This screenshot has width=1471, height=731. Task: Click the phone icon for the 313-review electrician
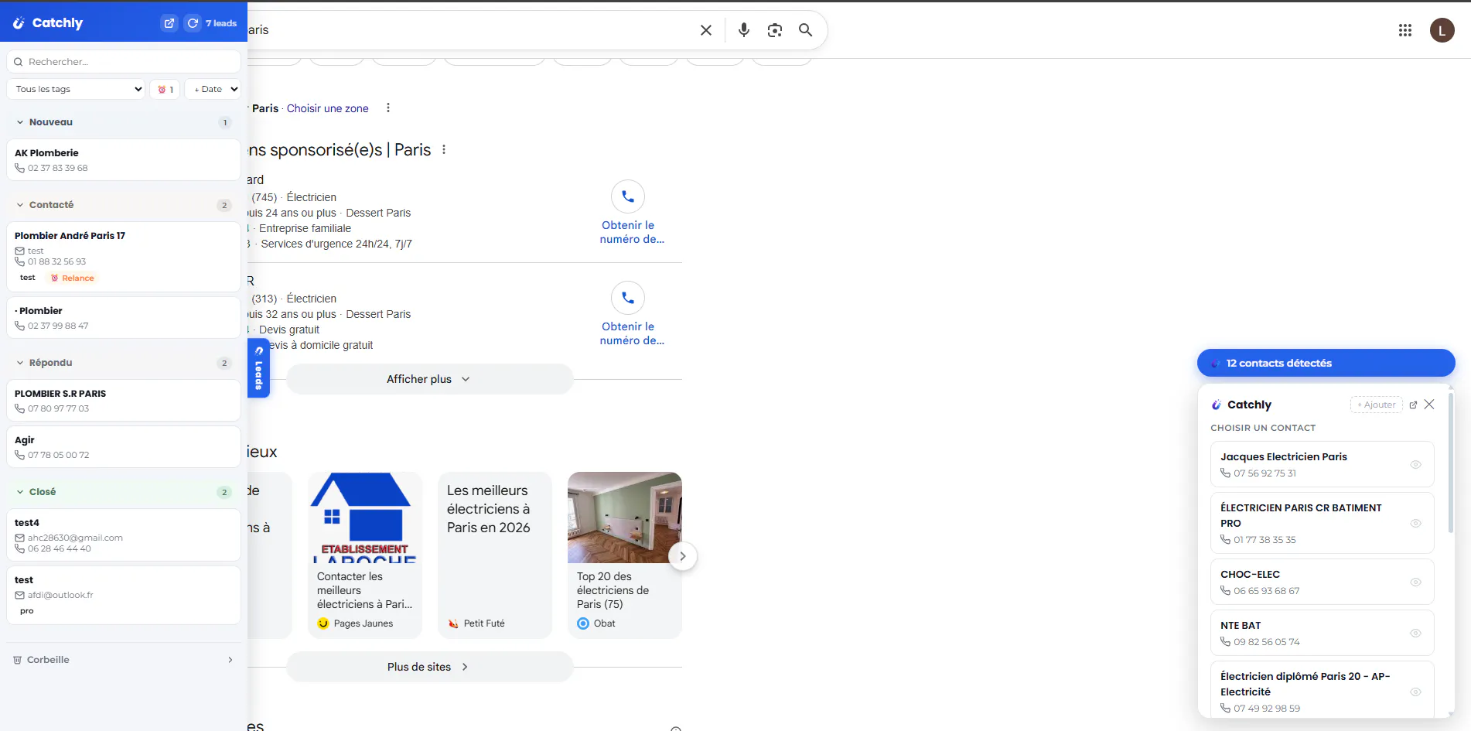[x=628, y=298]
